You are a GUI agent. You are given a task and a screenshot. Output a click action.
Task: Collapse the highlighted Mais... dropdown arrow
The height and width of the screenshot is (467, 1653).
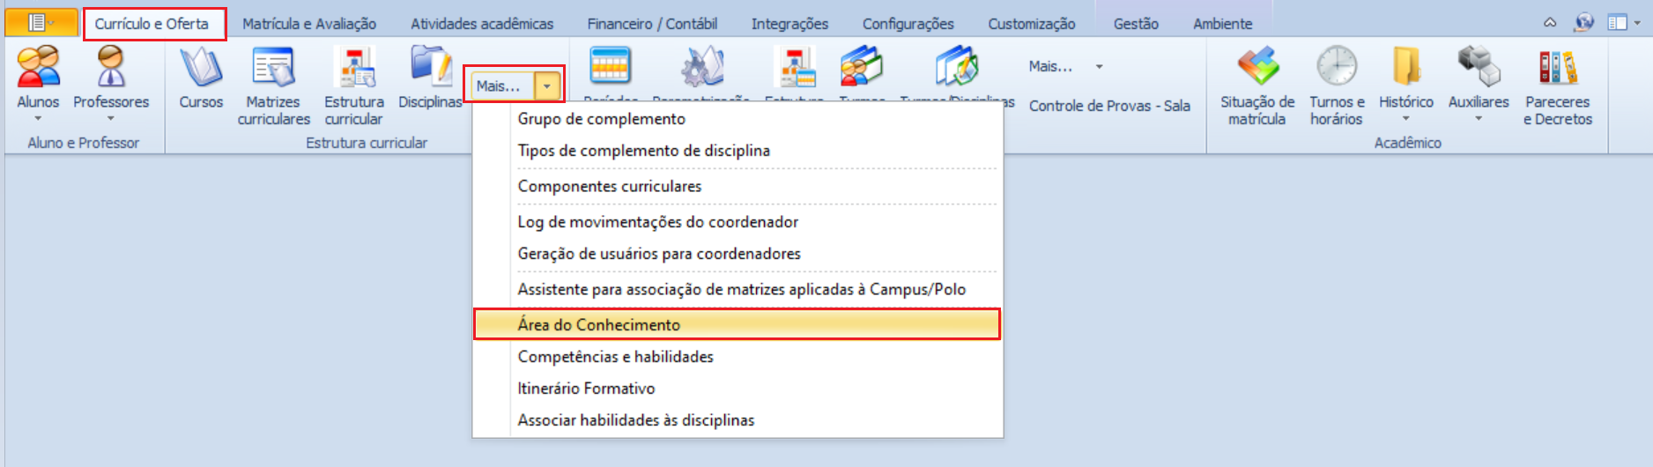click(547, 85)
